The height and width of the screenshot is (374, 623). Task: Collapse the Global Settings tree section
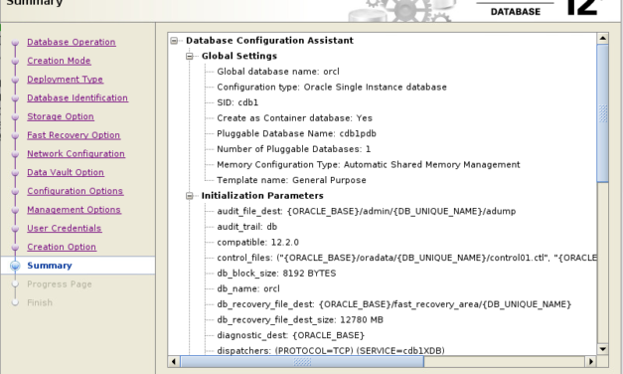tap(190, 56)
